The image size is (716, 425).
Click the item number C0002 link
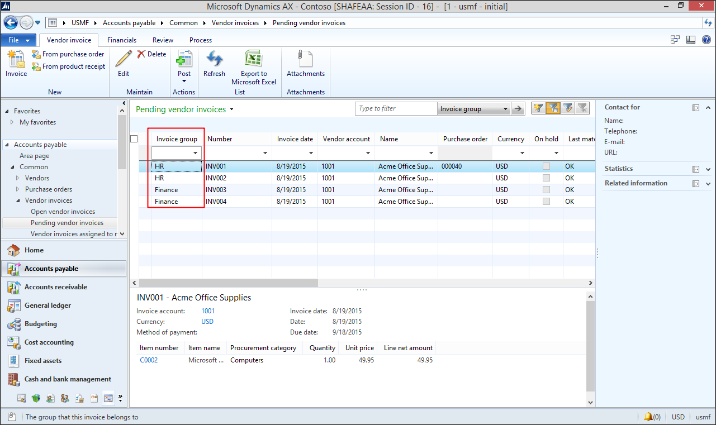(x=149, y=360)
